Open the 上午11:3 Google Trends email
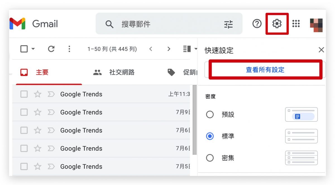Image resolution: width=335 pixels, height=185 pixels. 101,94
